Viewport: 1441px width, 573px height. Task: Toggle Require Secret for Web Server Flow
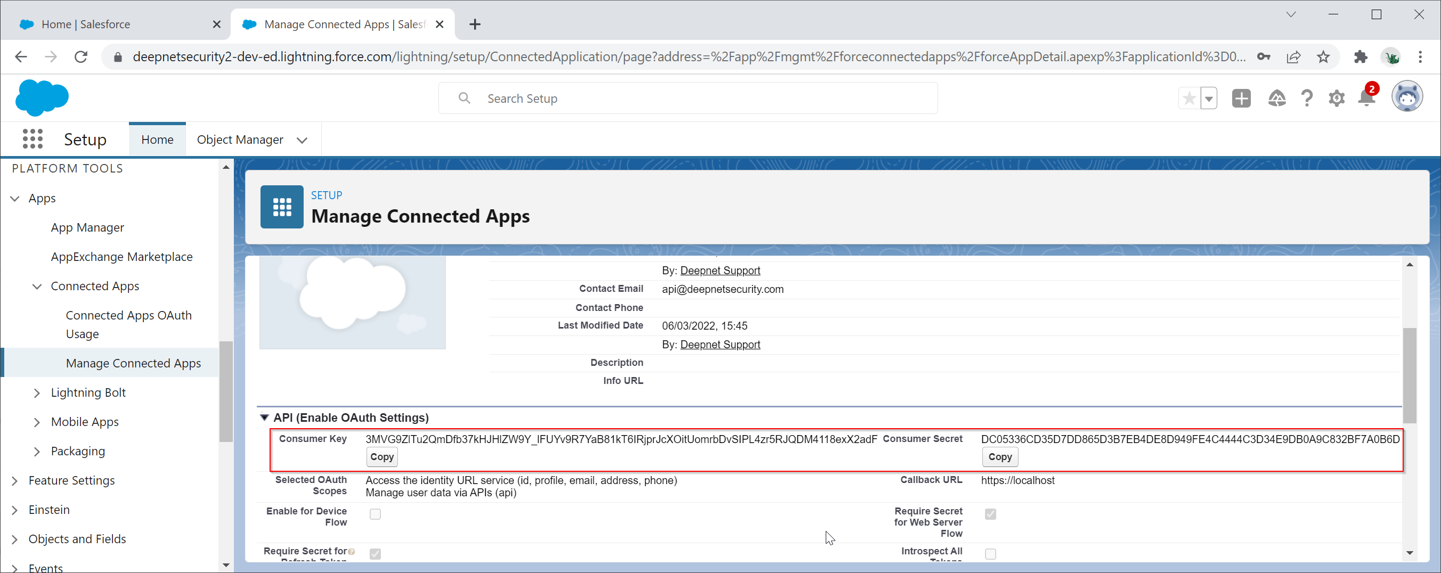click(x=990, y=514)
